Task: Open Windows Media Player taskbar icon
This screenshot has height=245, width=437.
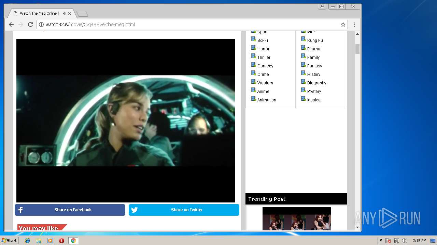Action: coord(50,241)
